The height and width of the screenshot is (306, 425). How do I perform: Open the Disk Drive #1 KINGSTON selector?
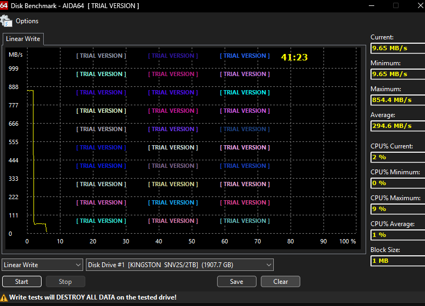coord(179,265)
